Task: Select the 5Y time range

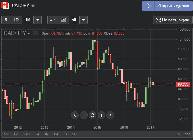Action: 6,134
